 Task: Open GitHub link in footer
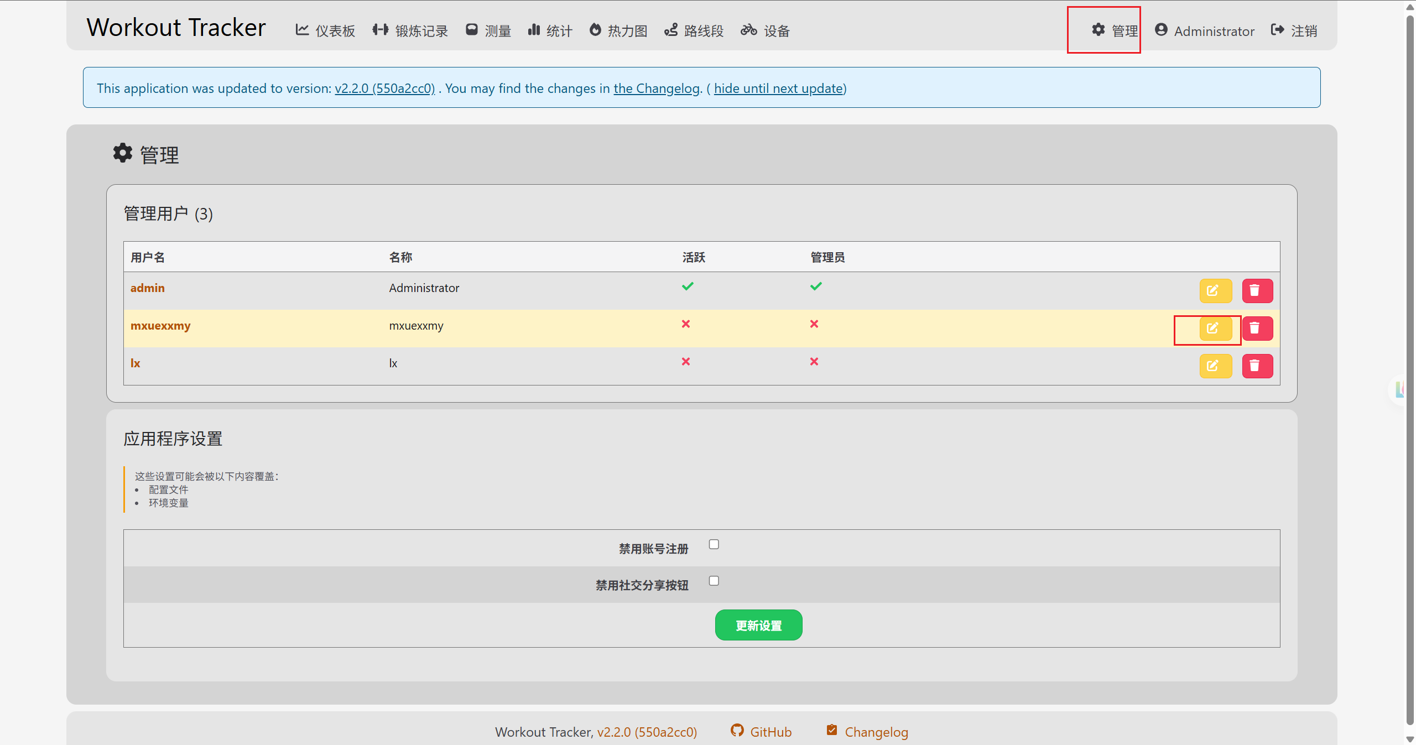(x=761, y=731)
